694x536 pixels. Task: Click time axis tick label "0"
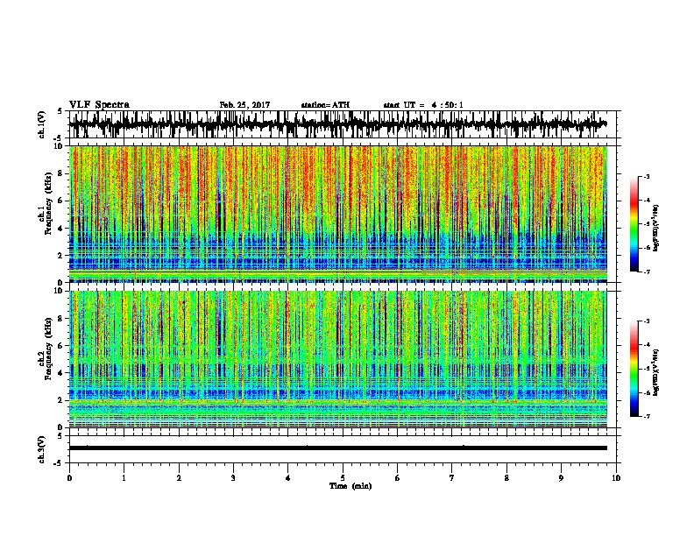pos(69,478)
